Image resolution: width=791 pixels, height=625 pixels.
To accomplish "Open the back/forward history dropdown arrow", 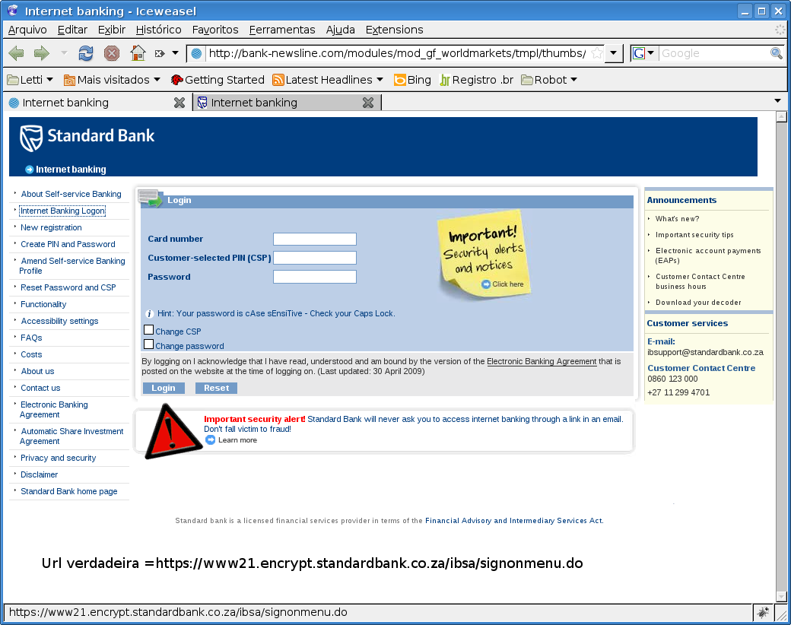I will click(x=64, y=52).
